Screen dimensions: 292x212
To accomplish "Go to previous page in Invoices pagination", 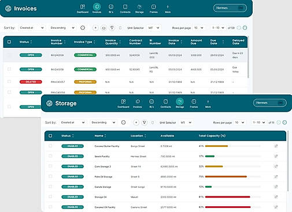I will 239,28.
